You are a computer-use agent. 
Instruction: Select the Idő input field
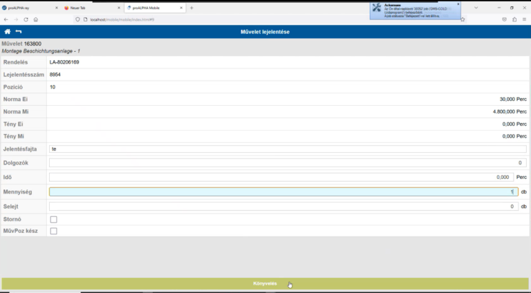coord(283,177)
